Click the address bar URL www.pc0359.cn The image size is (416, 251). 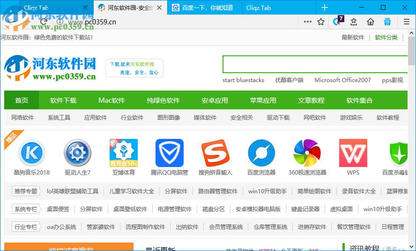[92, 22]
